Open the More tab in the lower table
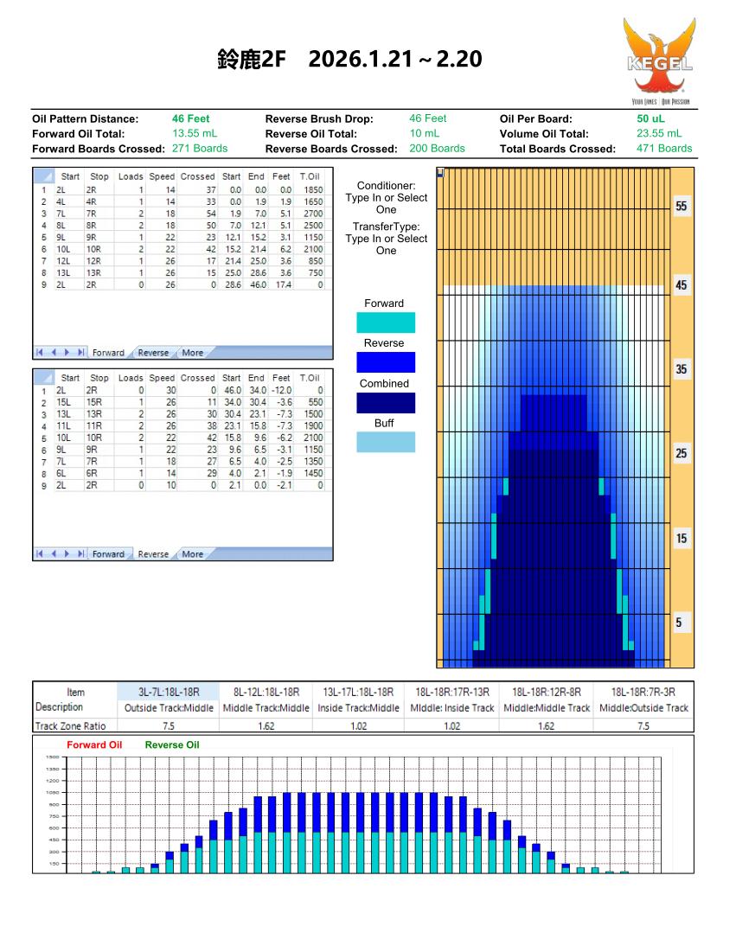 pyautogui.click(x=192, y=554)
